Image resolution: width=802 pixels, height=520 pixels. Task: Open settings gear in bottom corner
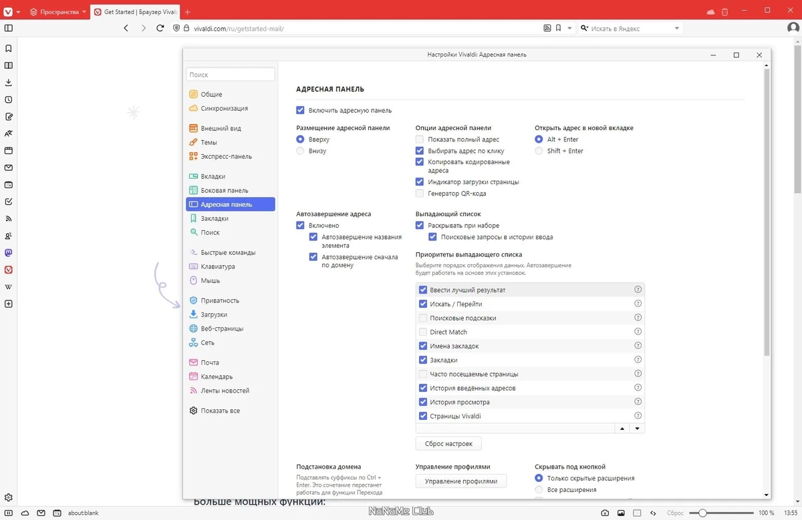tap(9, 497)
